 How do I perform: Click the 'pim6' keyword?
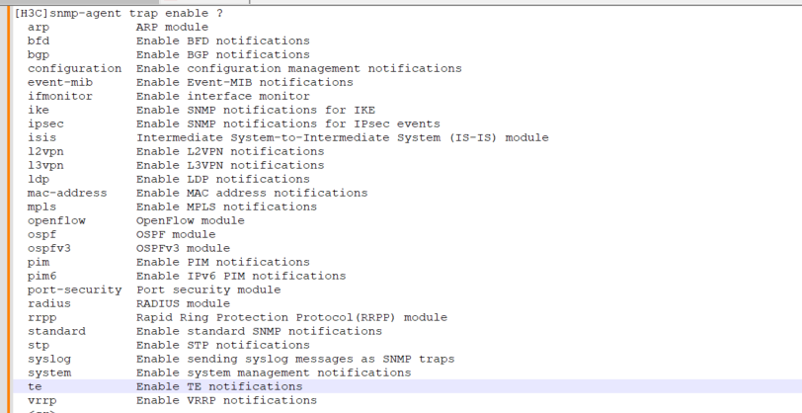[41, 276]
